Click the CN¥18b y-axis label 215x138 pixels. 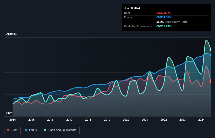(x=11, y=34)
